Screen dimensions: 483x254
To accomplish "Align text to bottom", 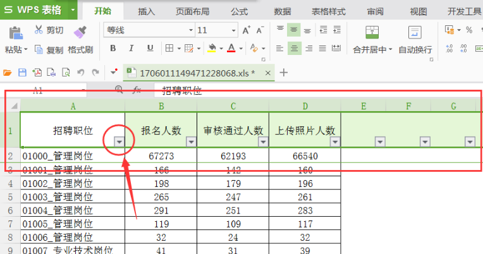I will pyautogui.click(x=307, y=30).
